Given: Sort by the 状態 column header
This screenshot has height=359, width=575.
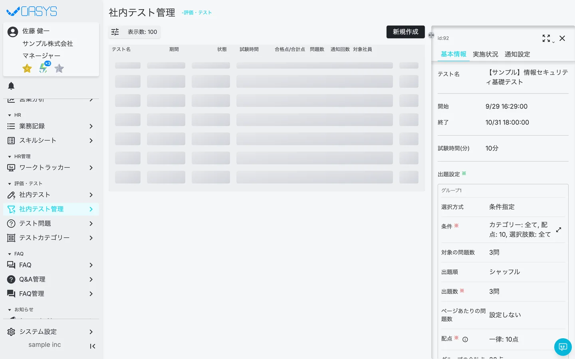Looking at the screenshot, I should click(x=222, y=49).
